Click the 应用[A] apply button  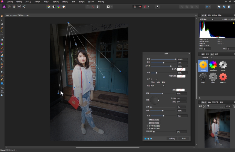172,138
